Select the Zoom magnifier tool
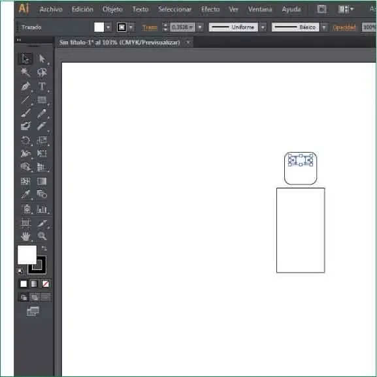377x377 pixels. (42, 236)
